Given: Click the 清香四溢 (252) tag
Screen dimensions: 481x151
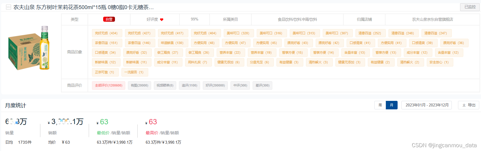Looking at the screenshot, I should pyautogui.click(x=370, y=33).
